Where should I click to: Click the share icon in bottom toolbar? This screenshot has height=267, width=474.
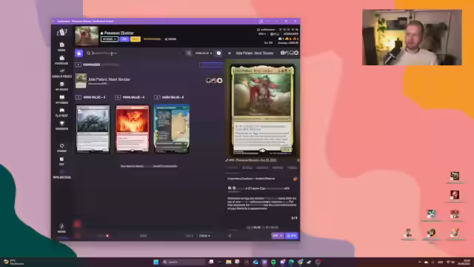[x=230, y=236]
